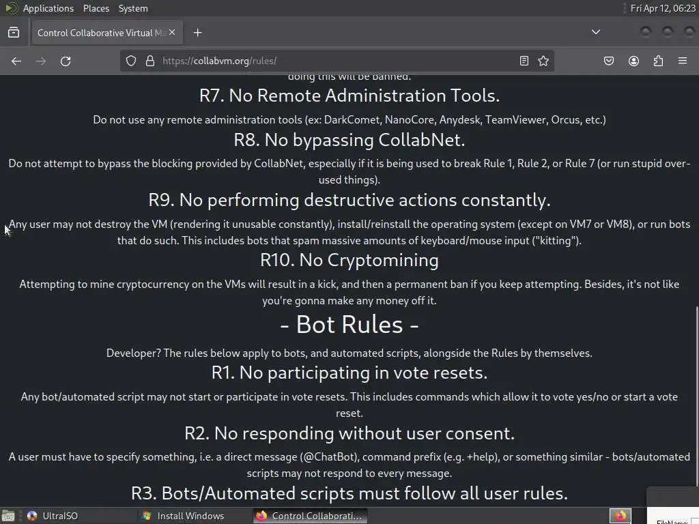Open the Firefox account menu
This screenshot has height=524, width=699.
(633, 61)
